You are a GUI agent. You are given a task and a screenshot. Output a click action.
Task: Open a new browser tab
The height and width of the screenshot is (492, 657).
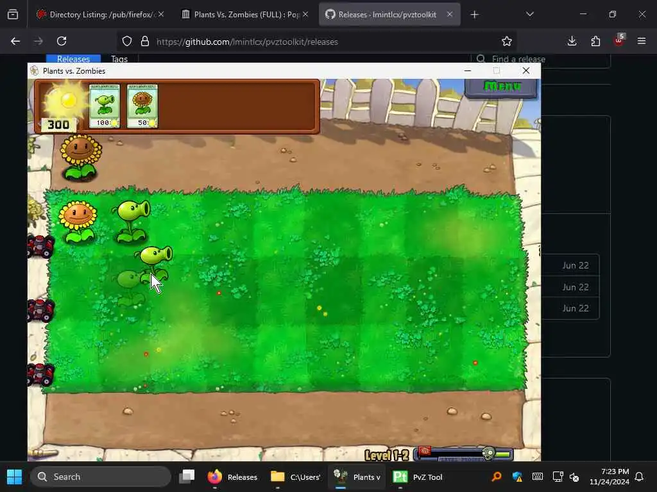[474, 15]
